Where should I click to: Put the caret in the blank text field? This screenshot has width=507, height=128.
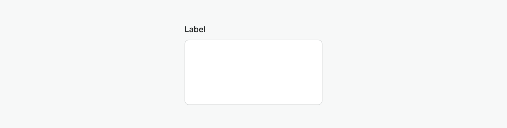pos(253,72)
